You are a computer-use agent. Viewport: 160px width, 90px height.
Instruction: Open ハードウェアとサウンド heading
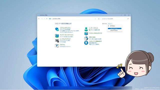click(65, 39)
